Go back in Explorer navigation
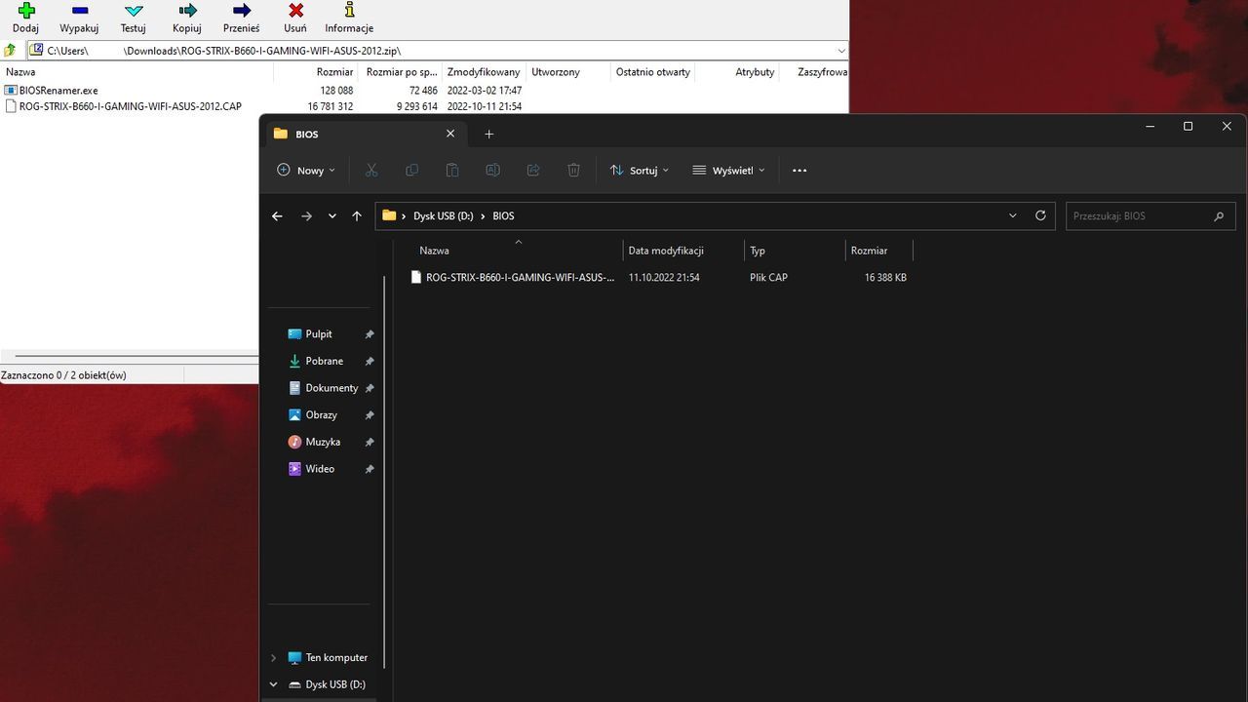The width and height of the screenshot is (1248, 702). point(277,216)
